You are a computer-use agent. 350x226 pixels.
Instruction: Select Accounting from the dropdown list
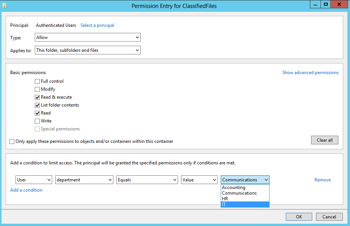click(234, 187)
